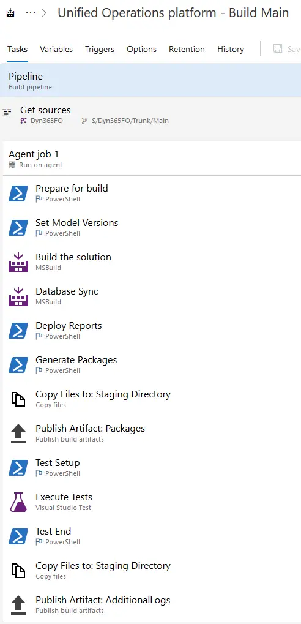The height and width of the screenshot is (624, 301).
Task: Go to the Retention tab
Action: click(x=187, y=50)
